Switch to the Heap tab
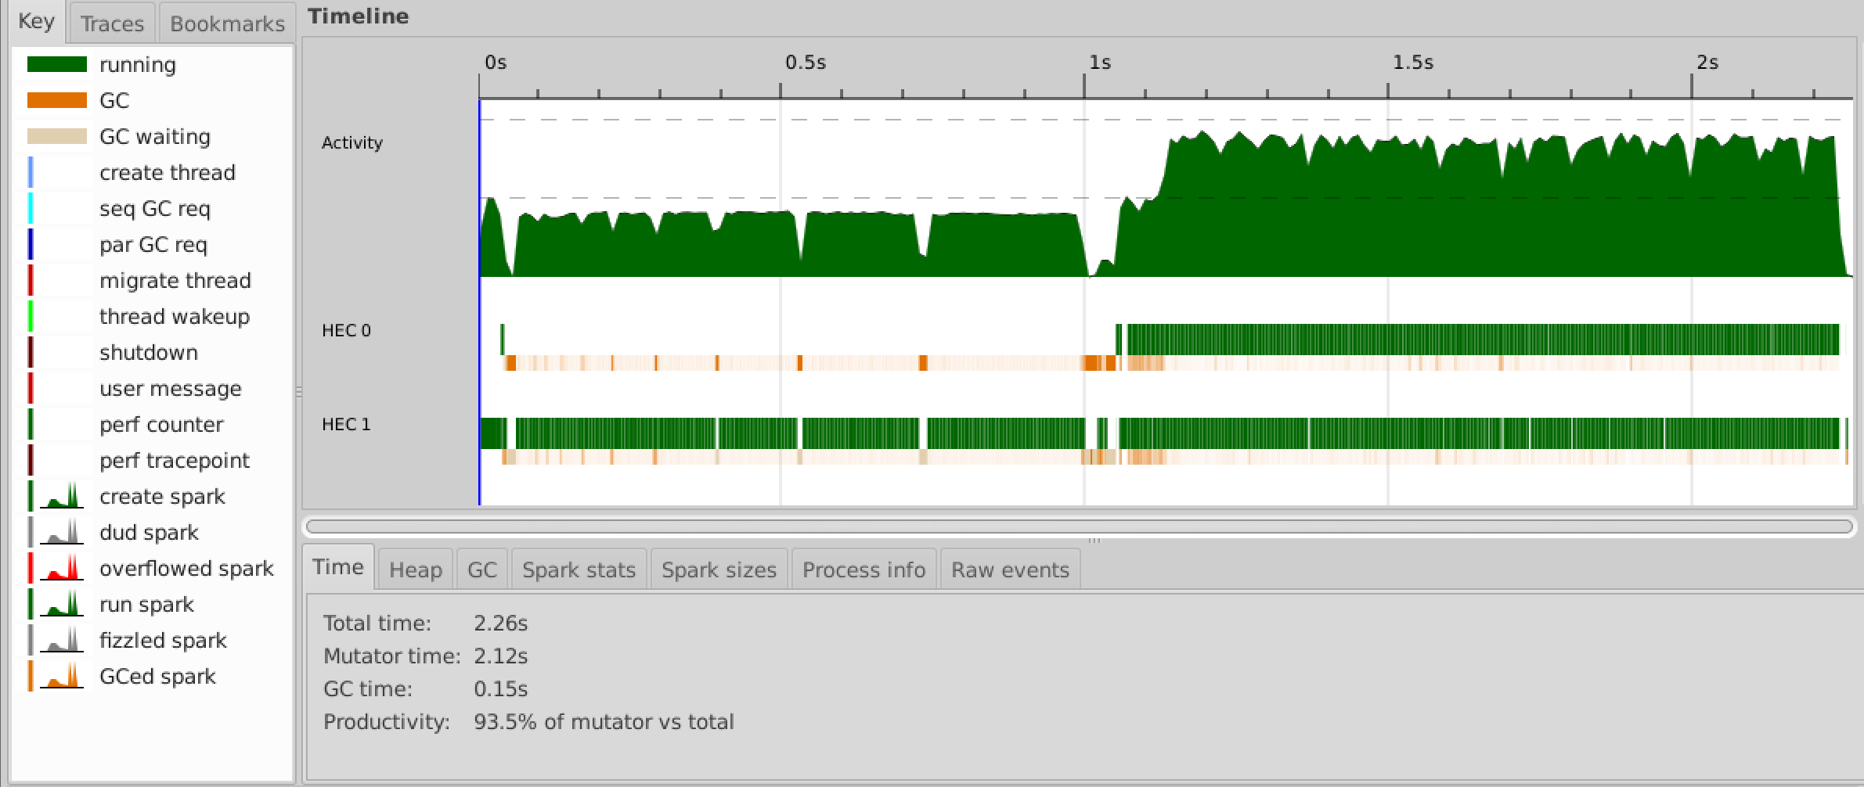 tap(415, 570)
